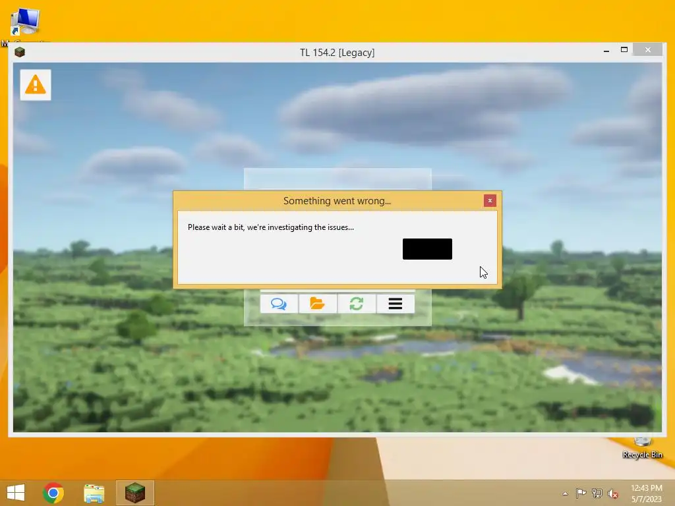Open the 12:43 PM clock and date
This screenshot has width=675, height=506.
click(x=646, y=493)
